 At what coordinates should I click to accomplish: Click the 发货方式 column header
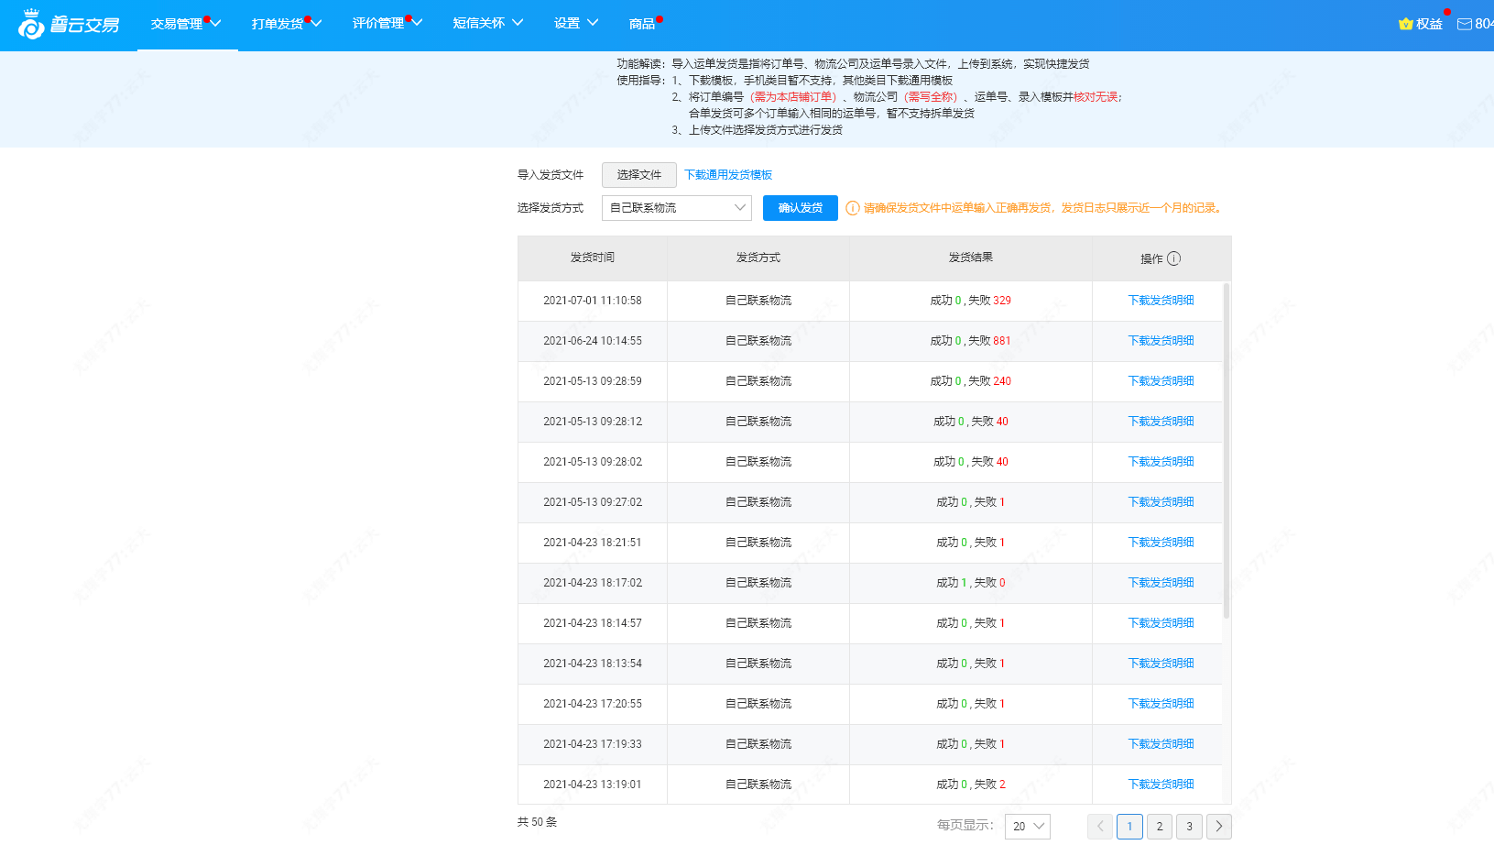[758, 258]
